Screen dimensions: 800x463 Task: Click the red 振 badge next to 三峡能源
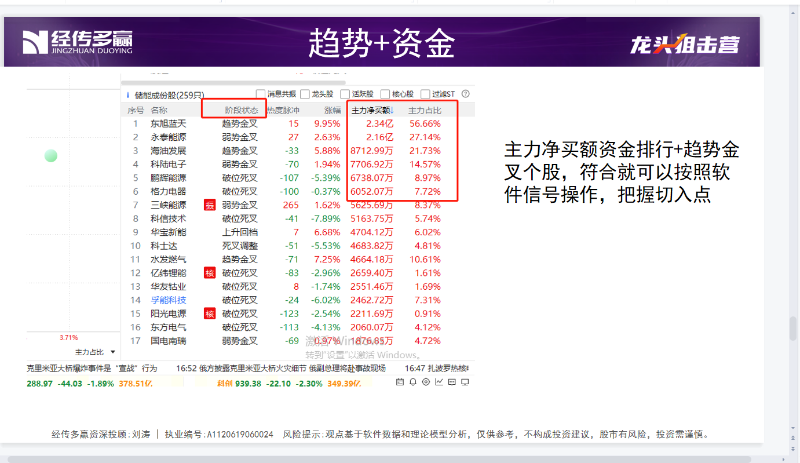tap(210, 205)
